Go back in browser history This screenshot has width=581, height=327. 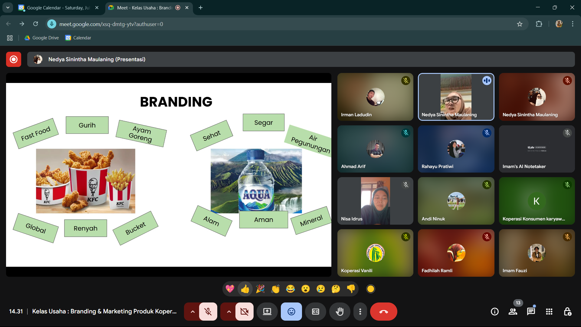8,24
